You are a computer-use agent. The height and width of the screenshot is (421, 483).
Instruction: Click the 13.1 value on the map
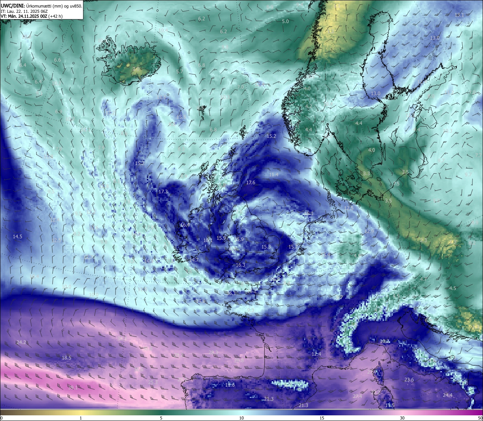[x=459, y=15]
